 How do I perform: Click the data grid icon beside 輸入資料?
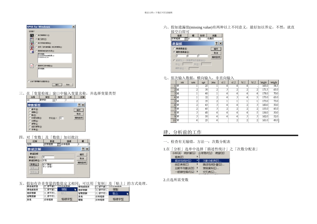pos(32,39)
